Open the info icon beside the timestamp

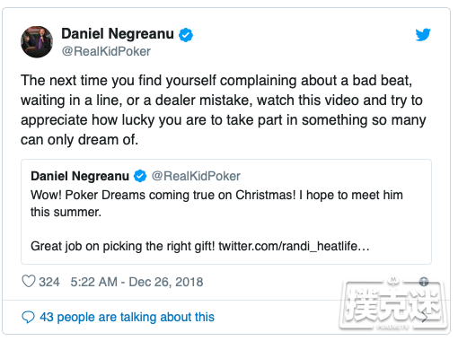(x=424, y=282)
